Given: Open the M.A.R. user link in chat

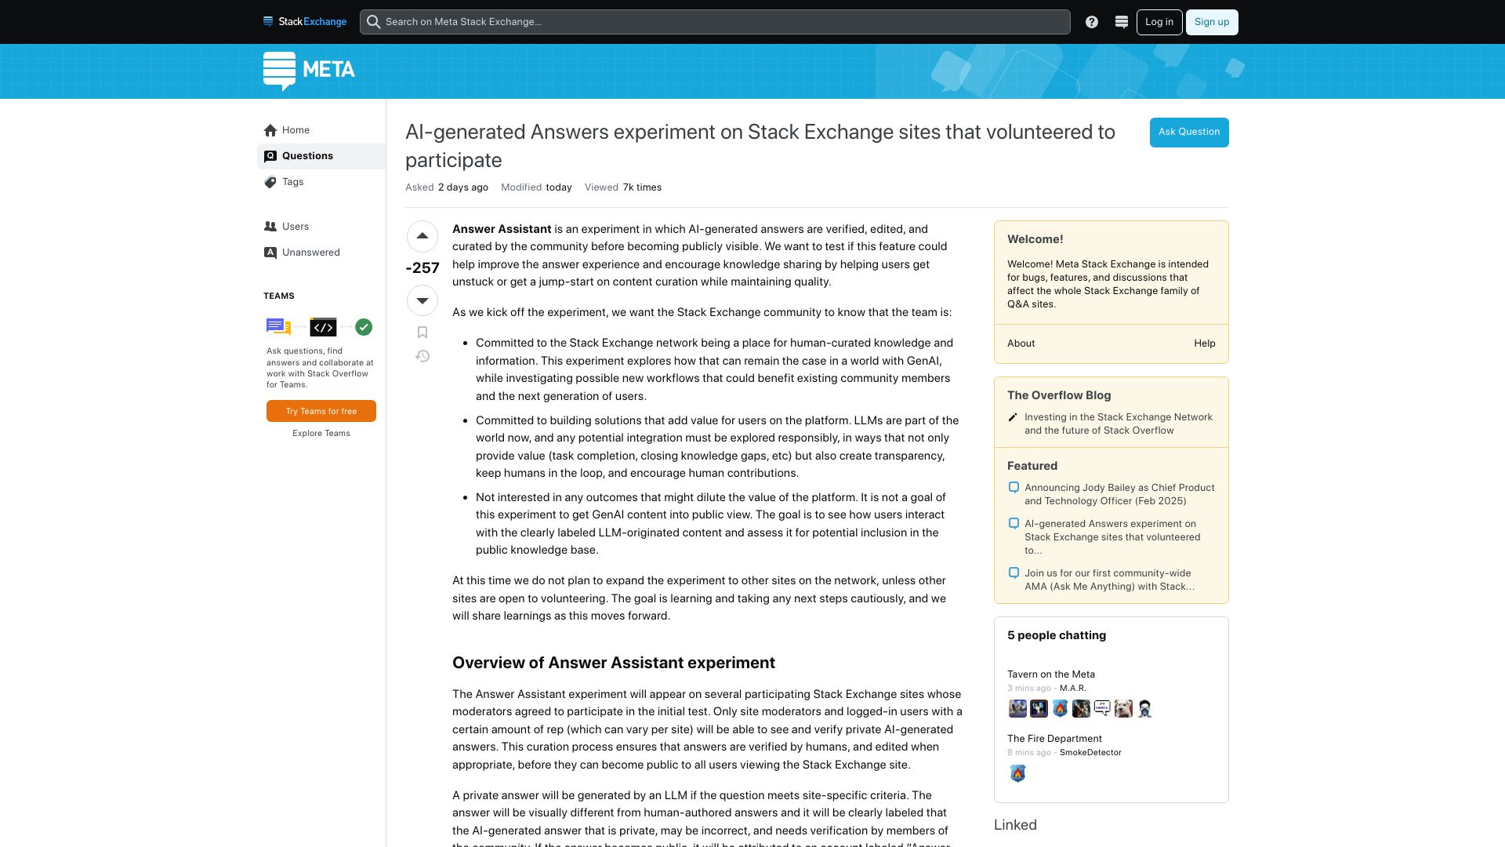Looking at the screenshot, I should [1073, 689].
